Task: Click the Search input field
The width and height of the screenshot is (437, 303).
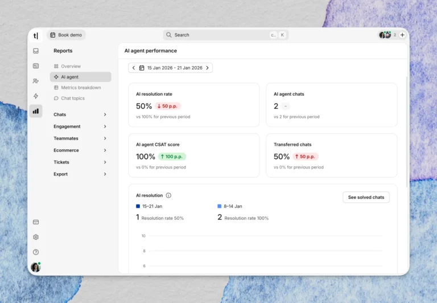Action: 226,35
